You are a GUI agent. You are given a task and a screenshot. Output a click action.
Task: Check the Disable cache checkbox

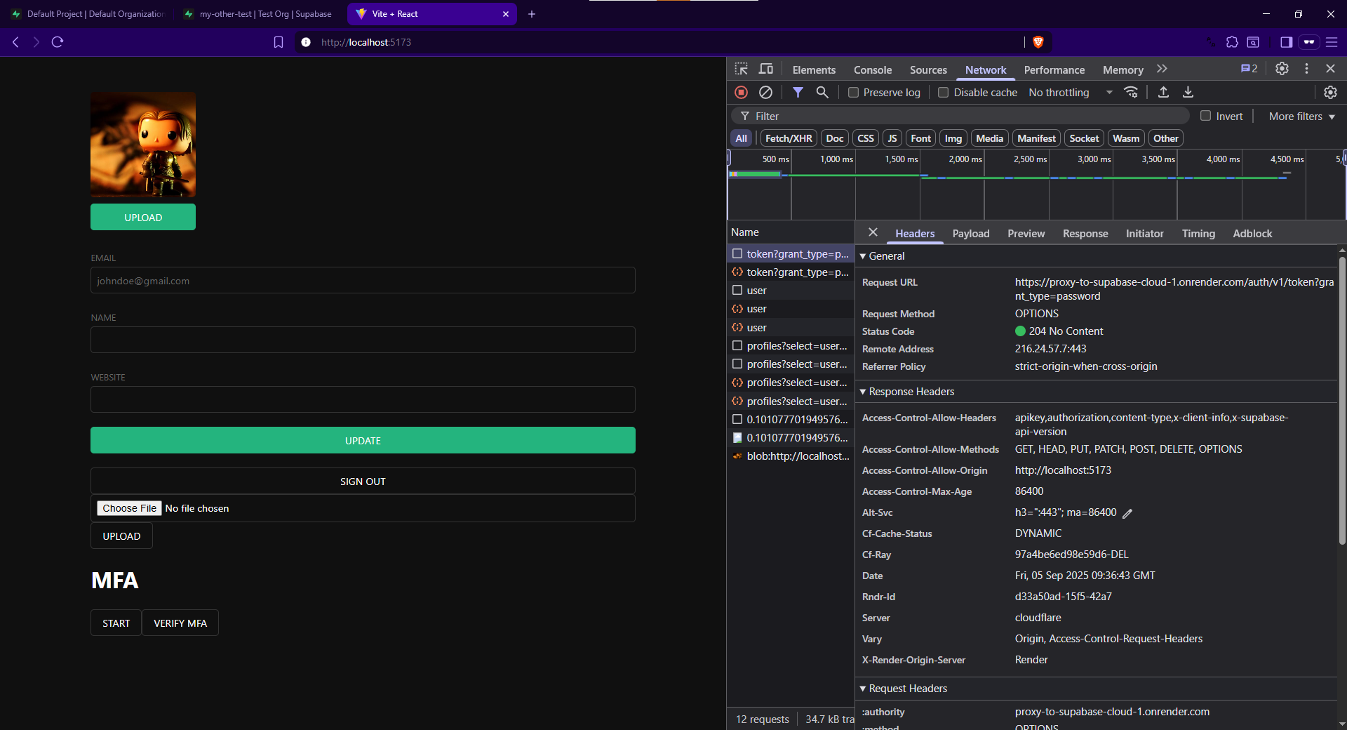(x=944, y=93)
